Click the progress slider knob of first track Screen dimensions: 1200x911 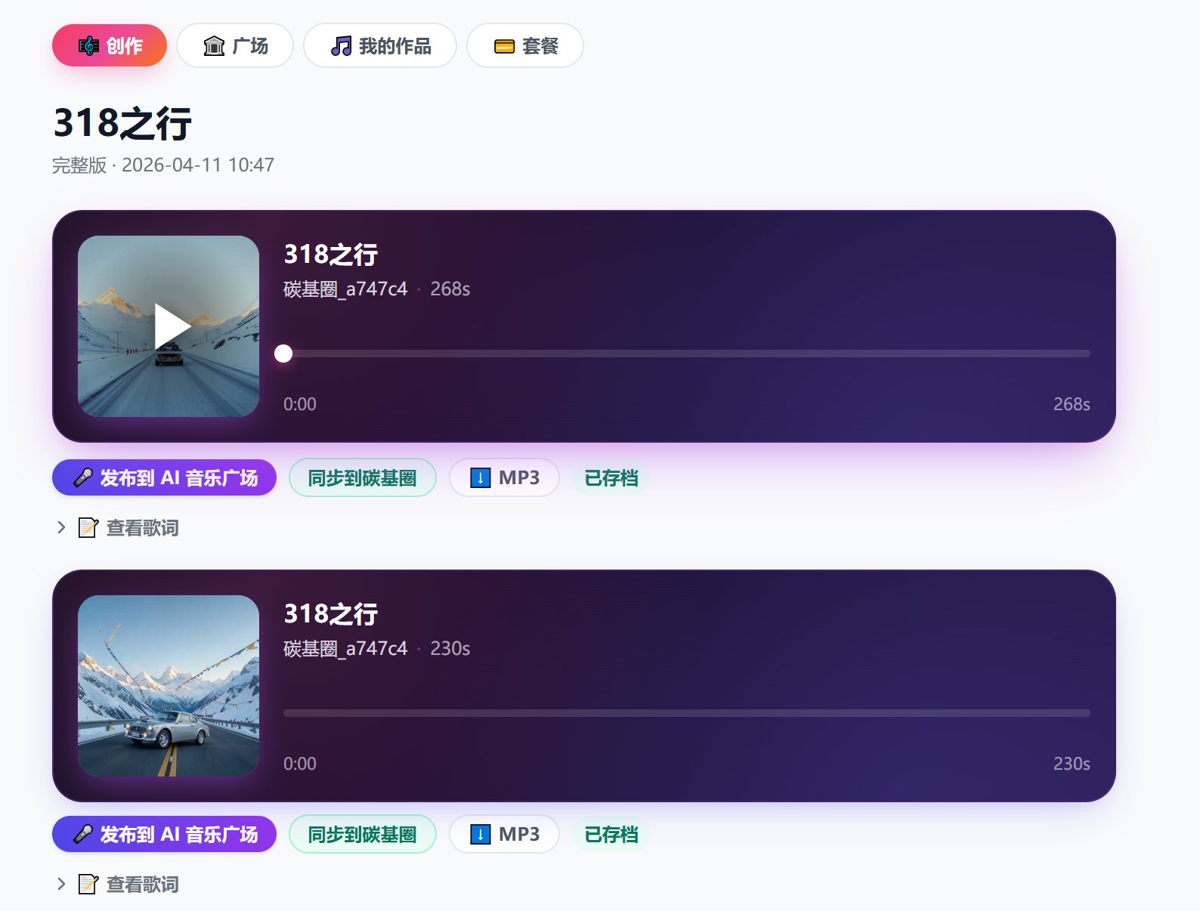[x=283, y=354]
